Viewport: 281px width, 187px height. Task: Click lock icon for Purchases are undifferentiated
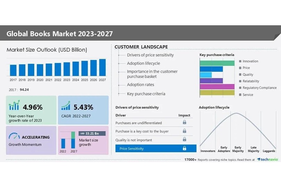[185, 122]
